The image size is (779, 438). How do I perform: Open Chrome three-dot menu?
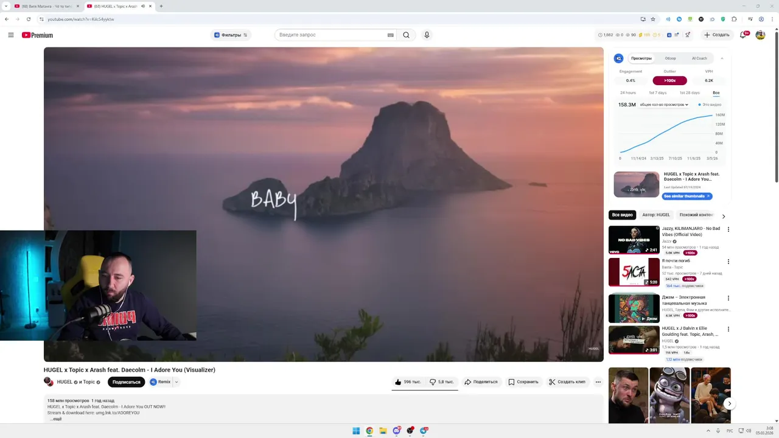coord(772,19)
